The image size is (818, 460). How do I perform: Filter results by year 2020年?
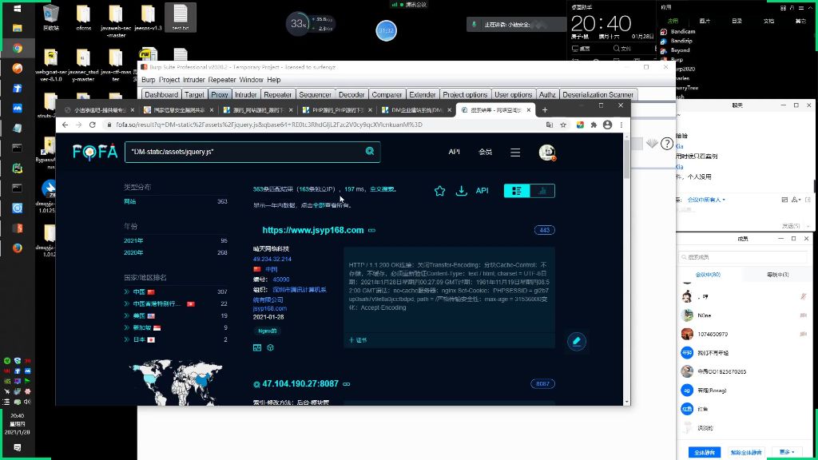tap(133, 252)
